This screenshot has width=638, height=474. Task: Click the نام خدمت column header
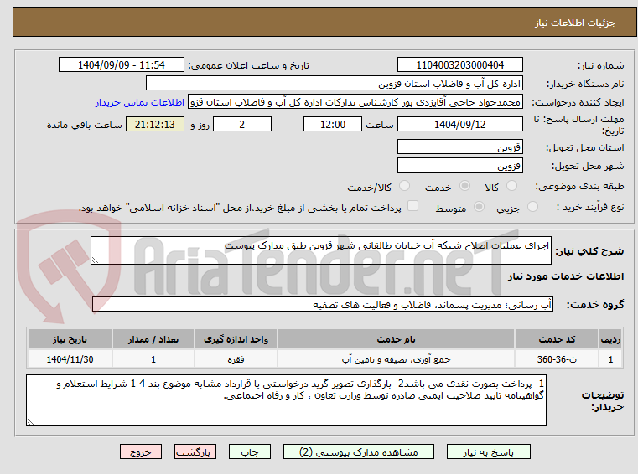(x=396, y=339)
